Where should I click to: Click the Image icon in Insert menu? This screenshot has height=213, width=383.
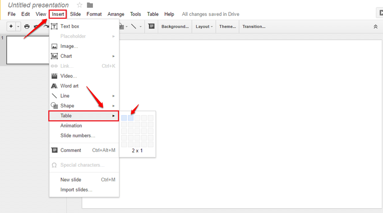tap(54, 46)
